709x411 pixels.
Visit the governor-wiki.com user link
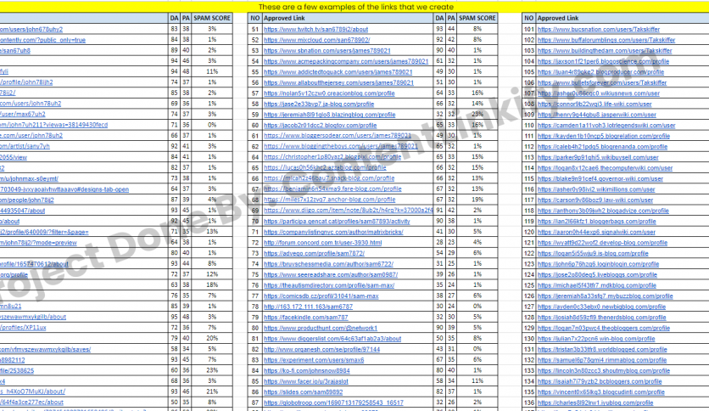[600, 179]
